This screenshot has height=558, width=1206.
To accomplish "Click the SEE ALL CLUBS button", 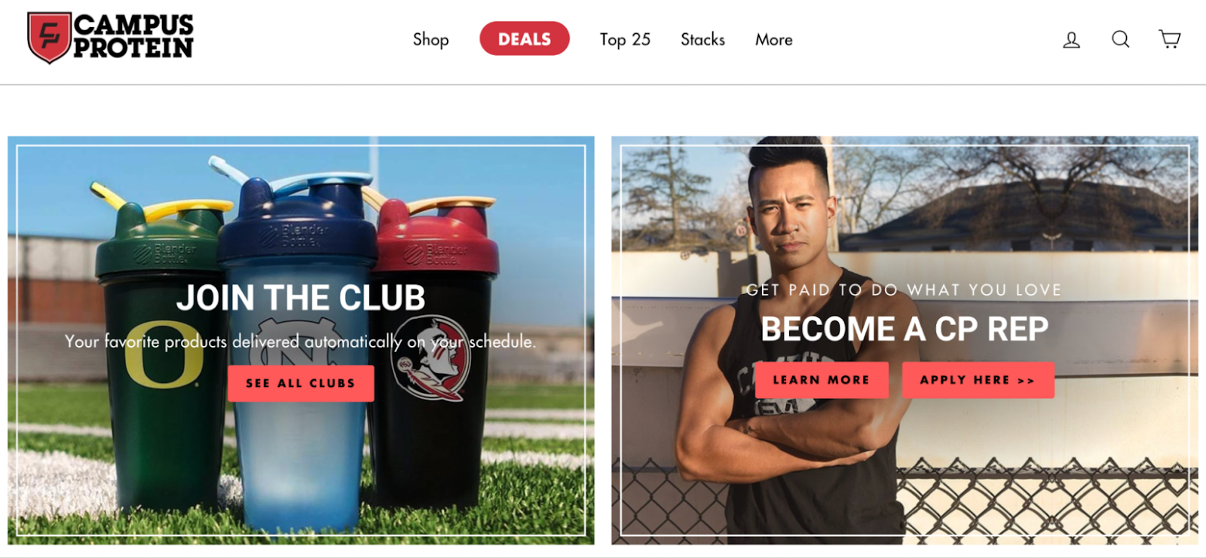I will (301, 383).
